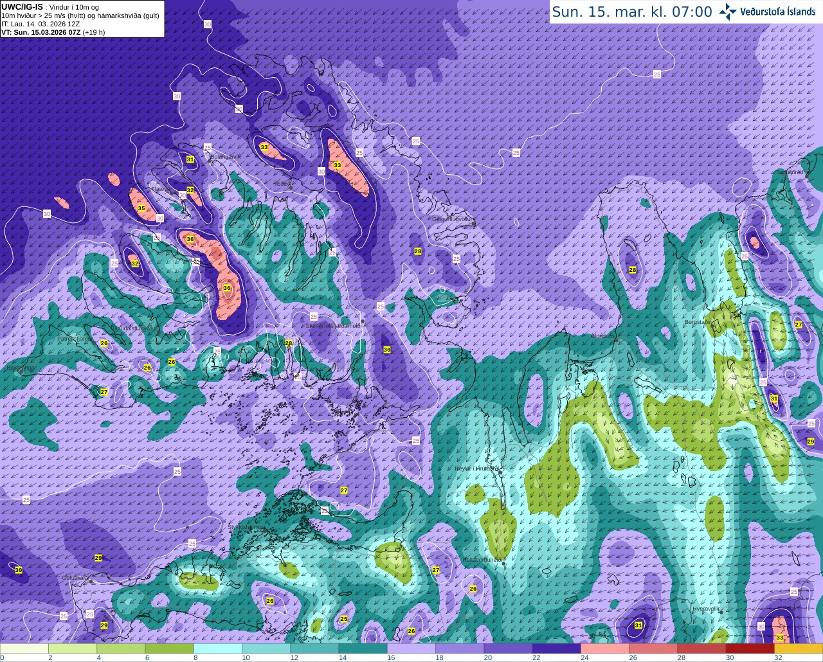The width and height of the screenshot is (823, 662).
Task: Select the 30–32 m/s legend swatch
Action: click(x=750, y=649)
